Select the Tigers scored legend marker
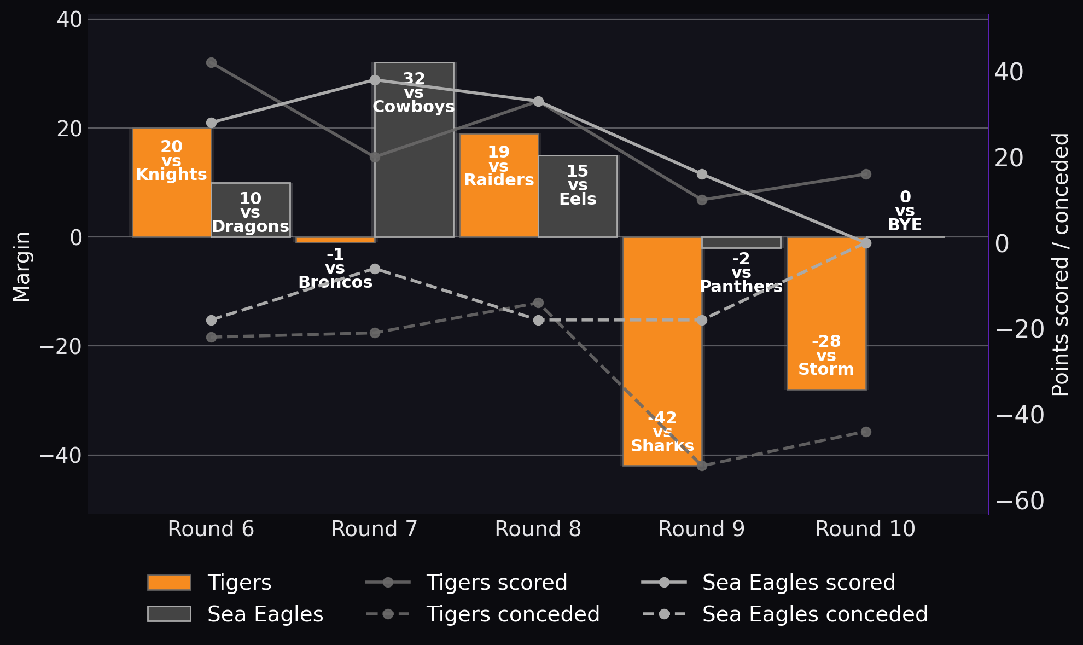This screenshot has height=645, width=1083. pyautogui.click(x=388, y=583)
